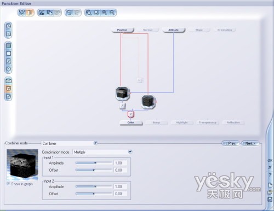Screen dimensions: 274x211
Task: Click the Copy icon beside the scissors
Action: 49,13
